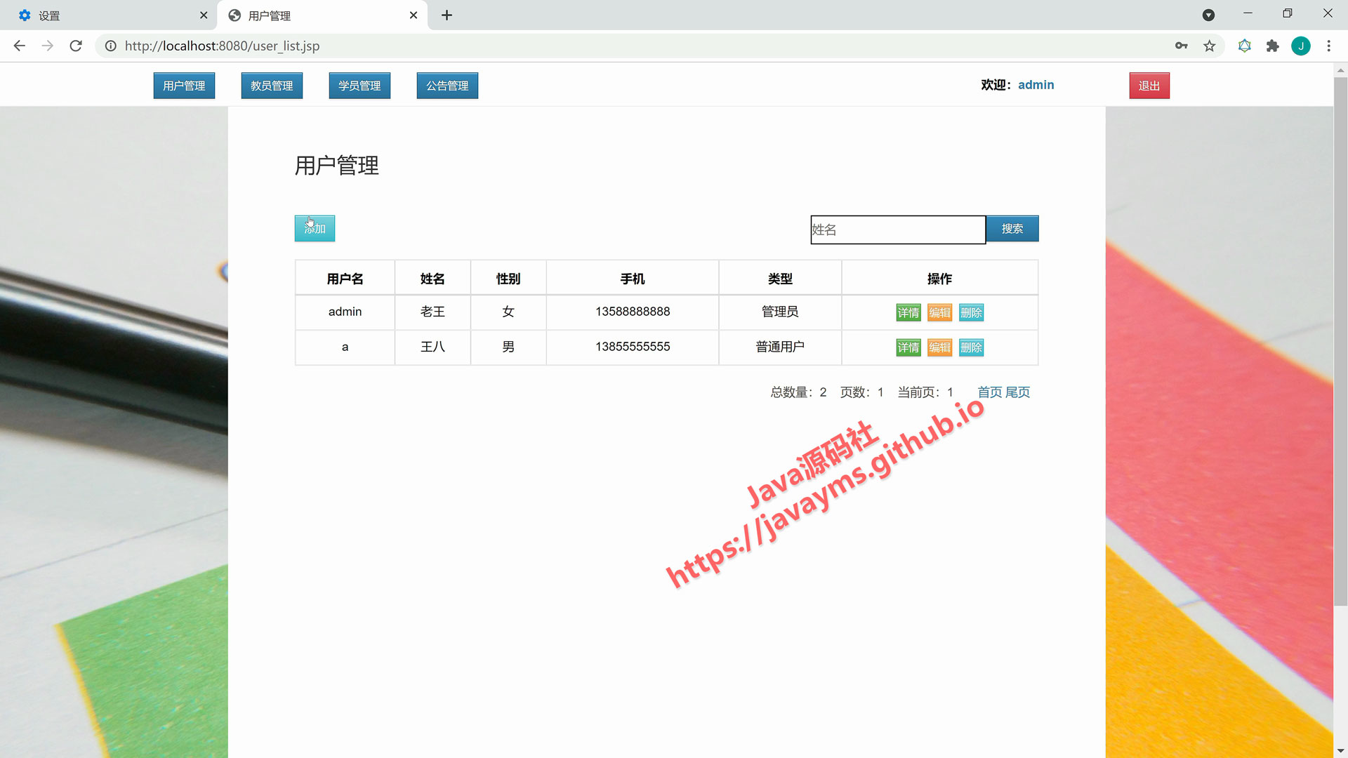This screenshot has width=1348, height=758.
Task: Reload the page with the refresh icon
Action: pyautogui.click(x=76, y=46)
